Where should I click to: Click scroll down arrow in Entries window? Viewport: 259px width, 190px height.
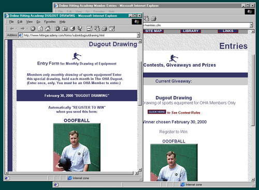pyautogui.click(x=253, y=180)
